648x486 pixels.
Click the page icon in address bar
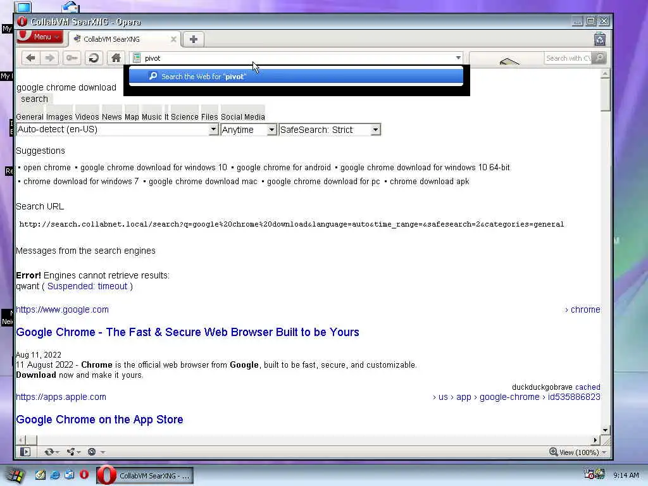click(x=137, y=58)
